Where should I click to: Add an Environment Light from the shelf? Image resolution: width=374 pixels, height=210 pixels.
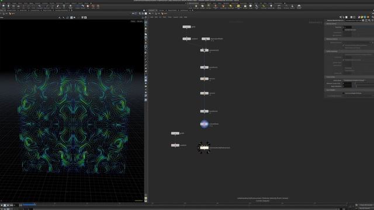(x=238, y=6)
